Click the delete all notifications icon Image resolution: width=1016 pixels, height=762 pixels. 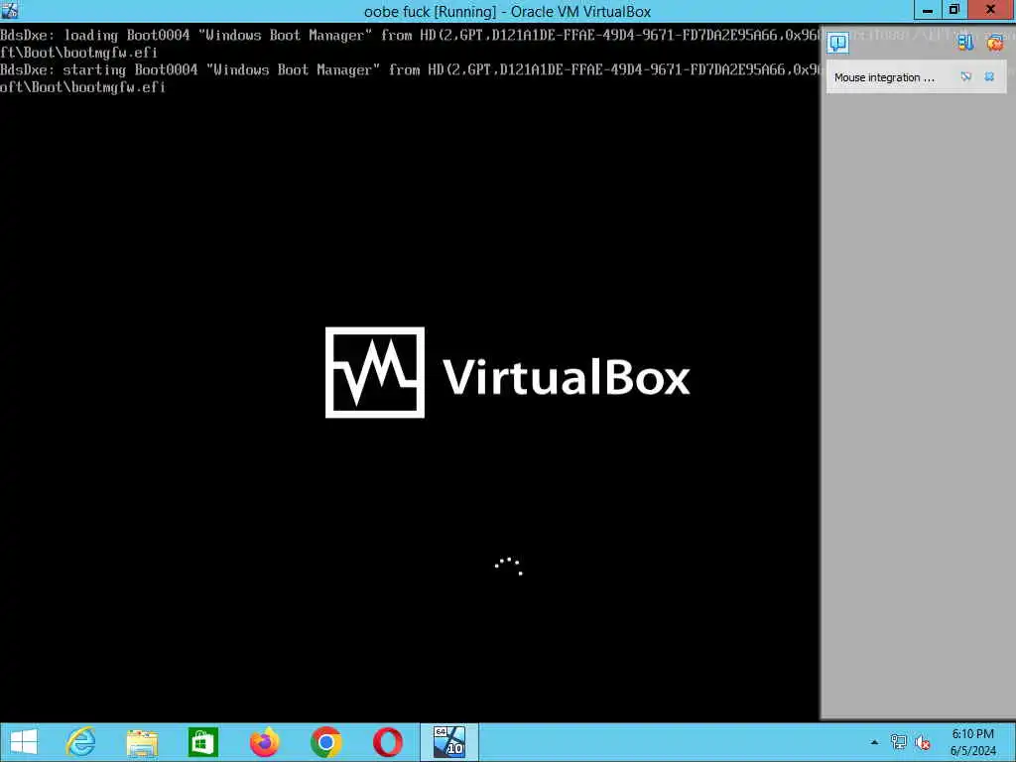(x=994, y=43)
